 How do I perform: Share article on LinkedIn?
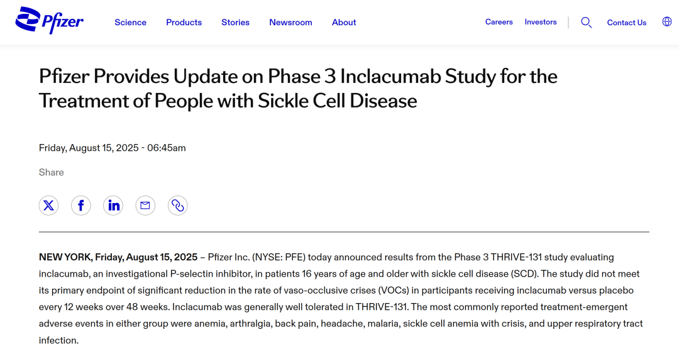point(113,205)
